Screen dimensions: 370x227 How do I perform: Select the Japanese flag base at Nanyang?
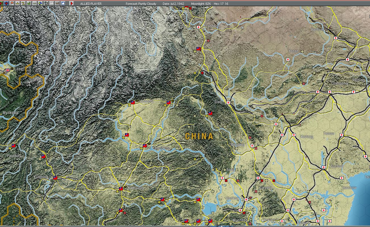click(x=252, y=146)
